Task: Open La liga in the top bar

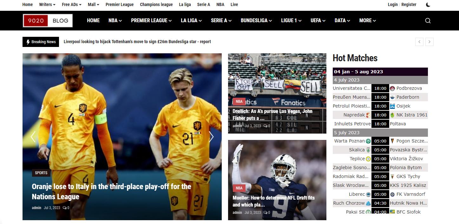Action: click(185, 4)
